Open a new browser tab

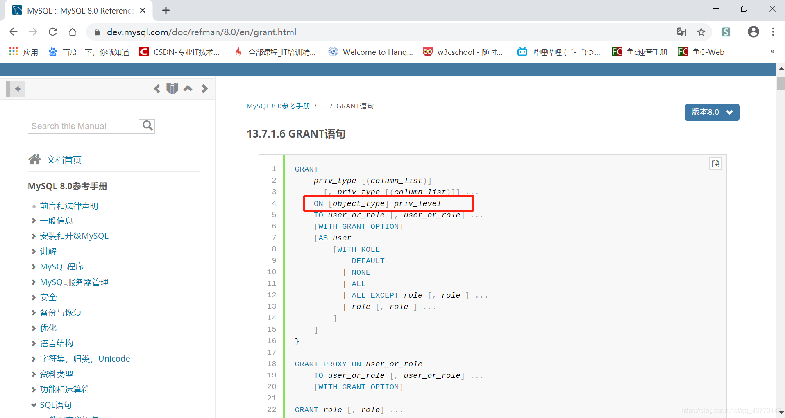click(166, 10)
